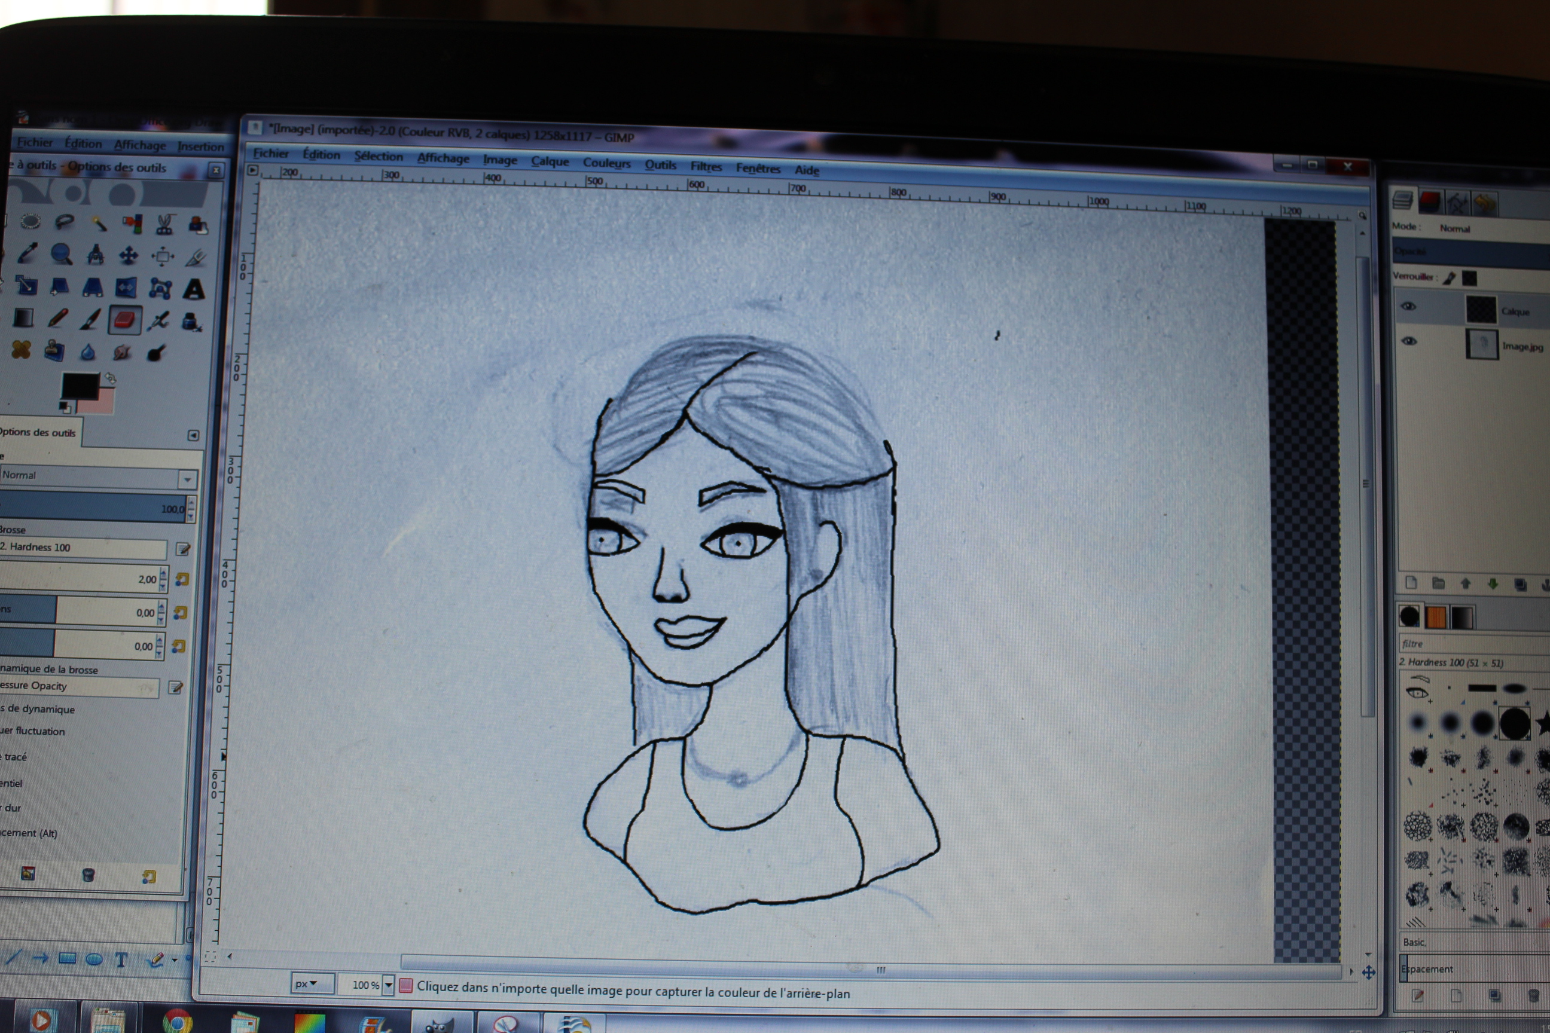The image size is (1550, 1033).
Task: Select the Text tool
Action: point(193,289)
